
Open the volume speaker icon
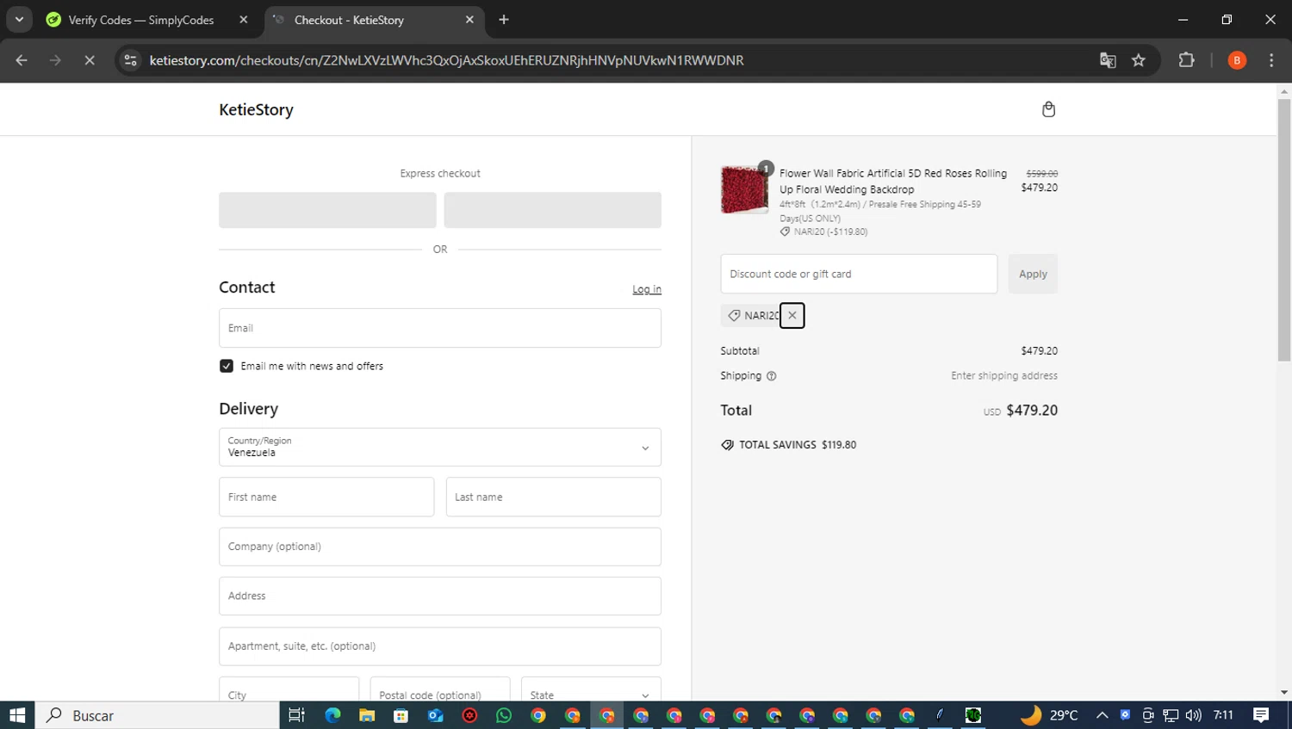coord(1193,715)
